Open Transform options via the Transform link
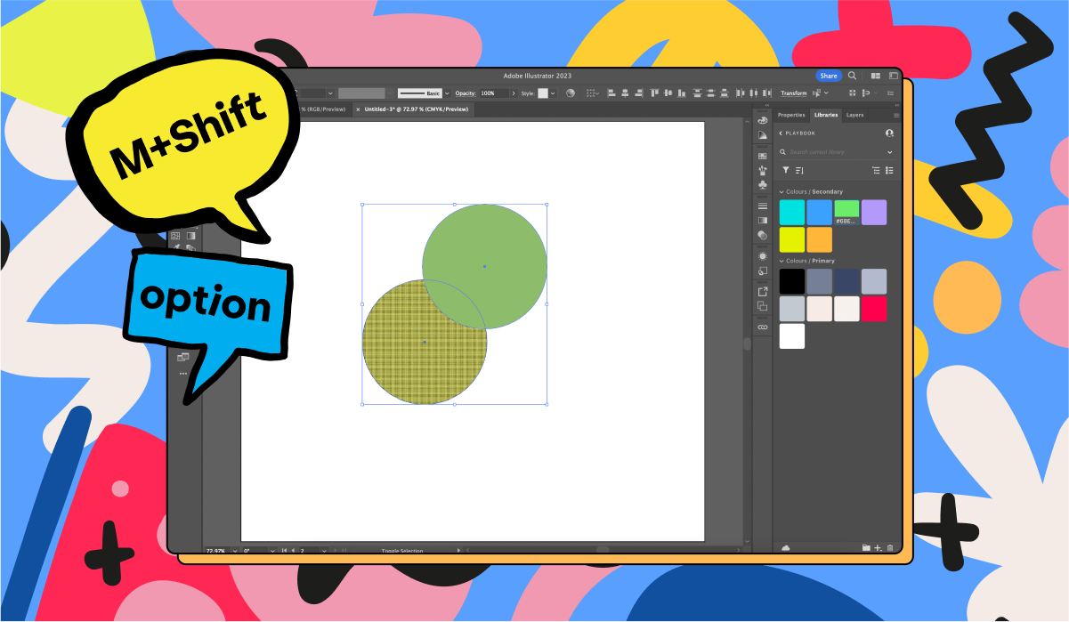The image size is (1069, 622). point(792,93)
